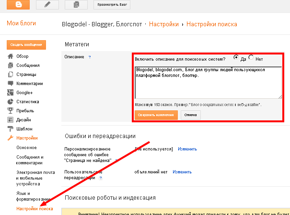
Task: Click the Ошибки и переадресации heading
Action: (100, 136)
